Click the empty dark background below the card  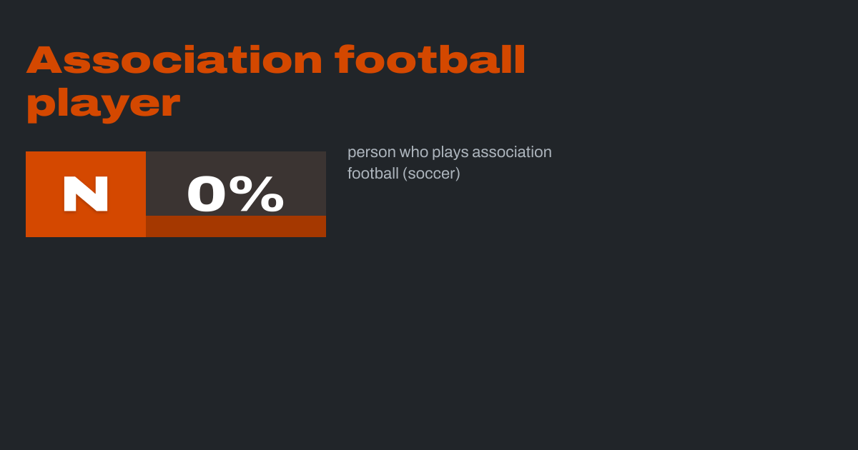tap(429, 343)
